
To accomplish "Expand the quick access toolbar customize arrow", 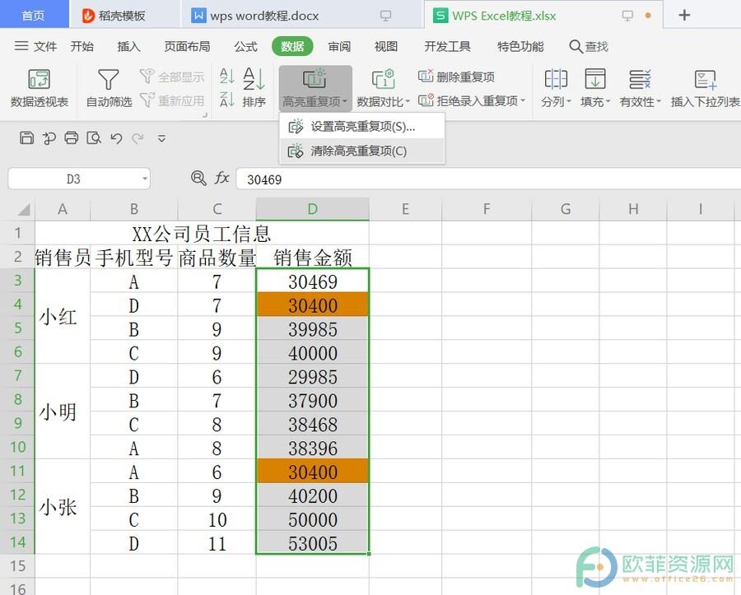I will coord(161,138).
